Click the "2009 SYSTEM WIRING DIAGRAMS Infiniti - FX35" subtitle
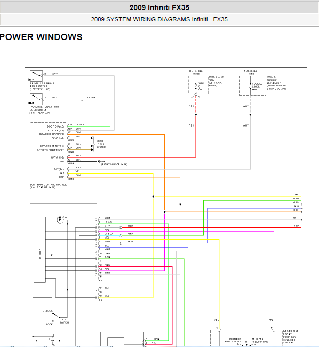The height and width of the screenshot is (347, 319). (159, 19)
